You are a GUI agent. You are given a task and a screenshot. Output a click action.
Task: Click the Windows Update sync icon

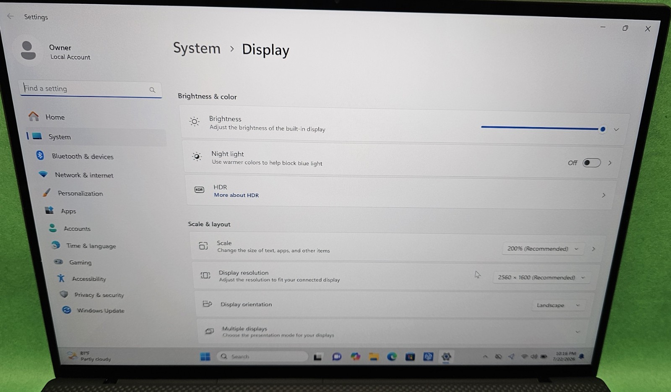click(x=66, y=310)
